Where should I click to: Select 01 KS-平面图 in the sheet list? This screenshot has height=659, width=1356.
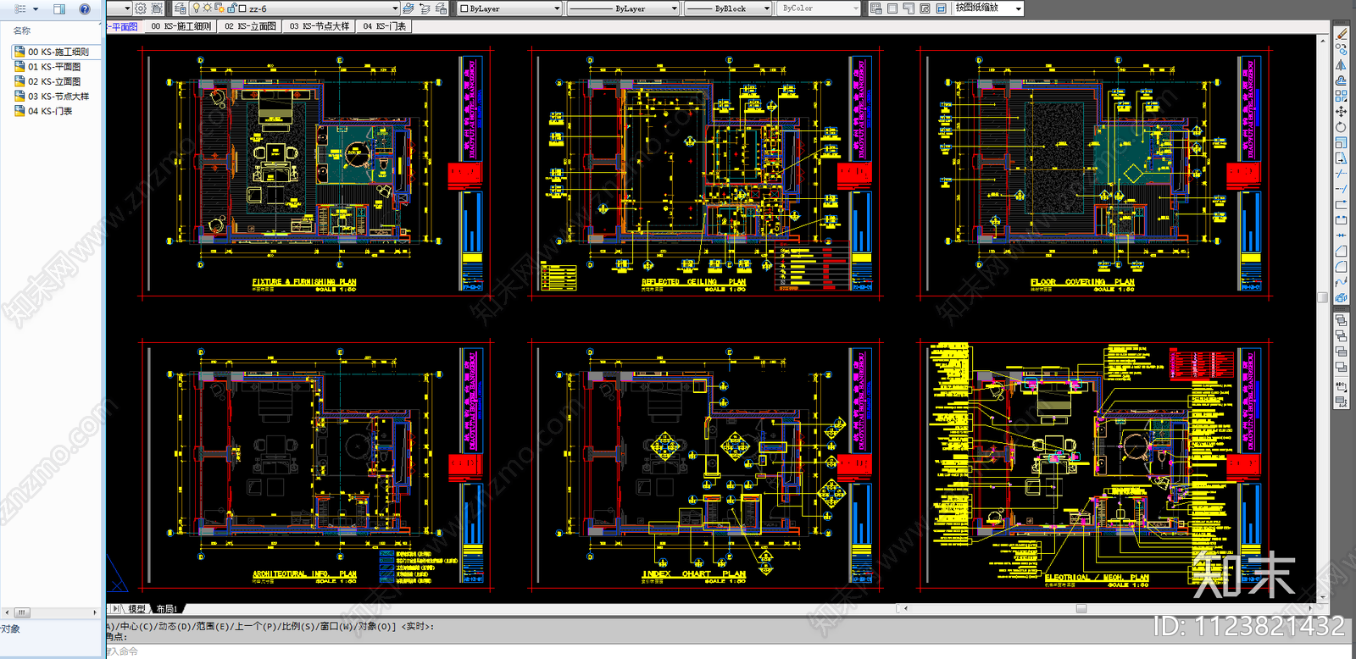(53, 67)
